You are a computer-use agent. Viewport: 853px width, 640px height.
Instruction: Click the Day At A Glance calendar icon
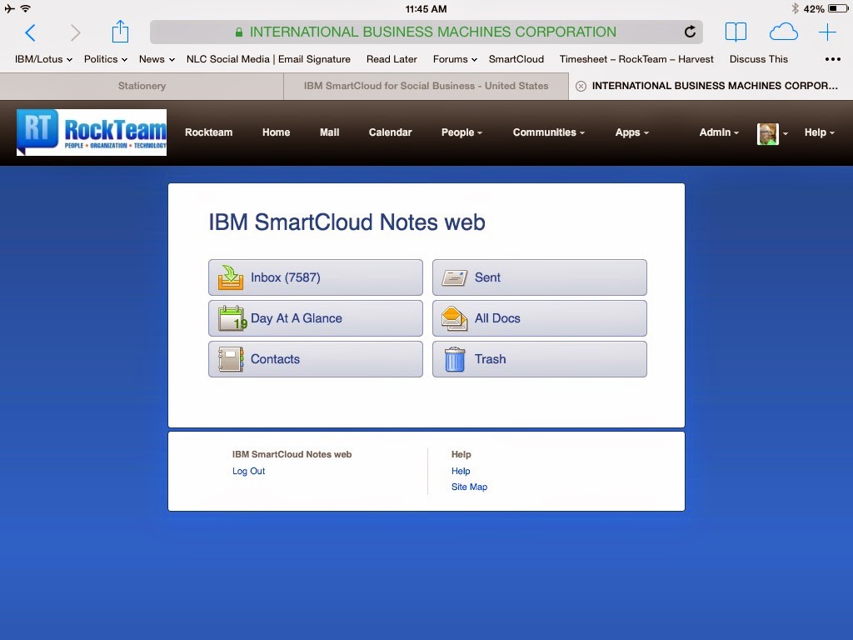(x=232, y=318)
